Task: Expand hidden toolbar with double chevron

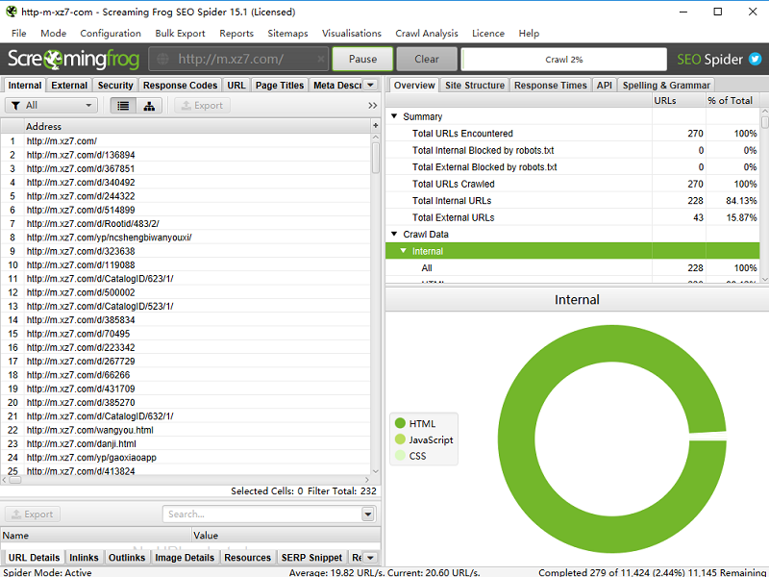Action: [x=373, y=106]
